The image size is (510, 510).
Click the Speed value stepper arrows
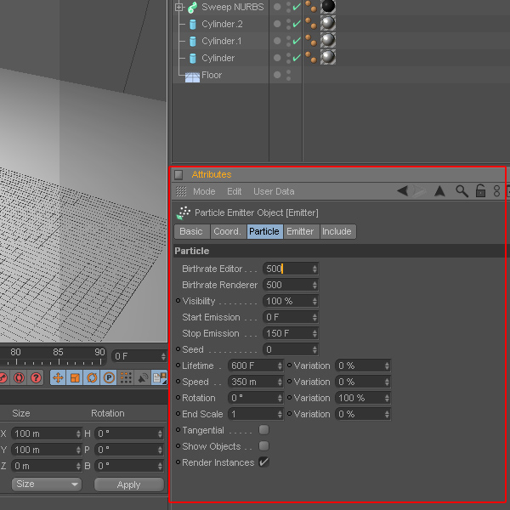(x=280, y=382)
